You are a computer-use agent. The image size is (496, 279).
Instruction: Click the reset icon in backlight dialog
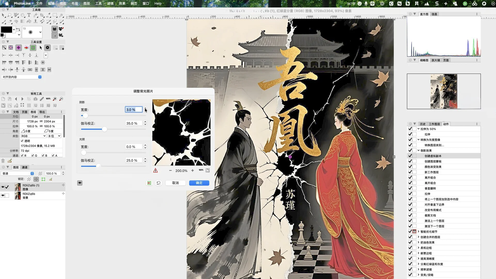(159, 183)
